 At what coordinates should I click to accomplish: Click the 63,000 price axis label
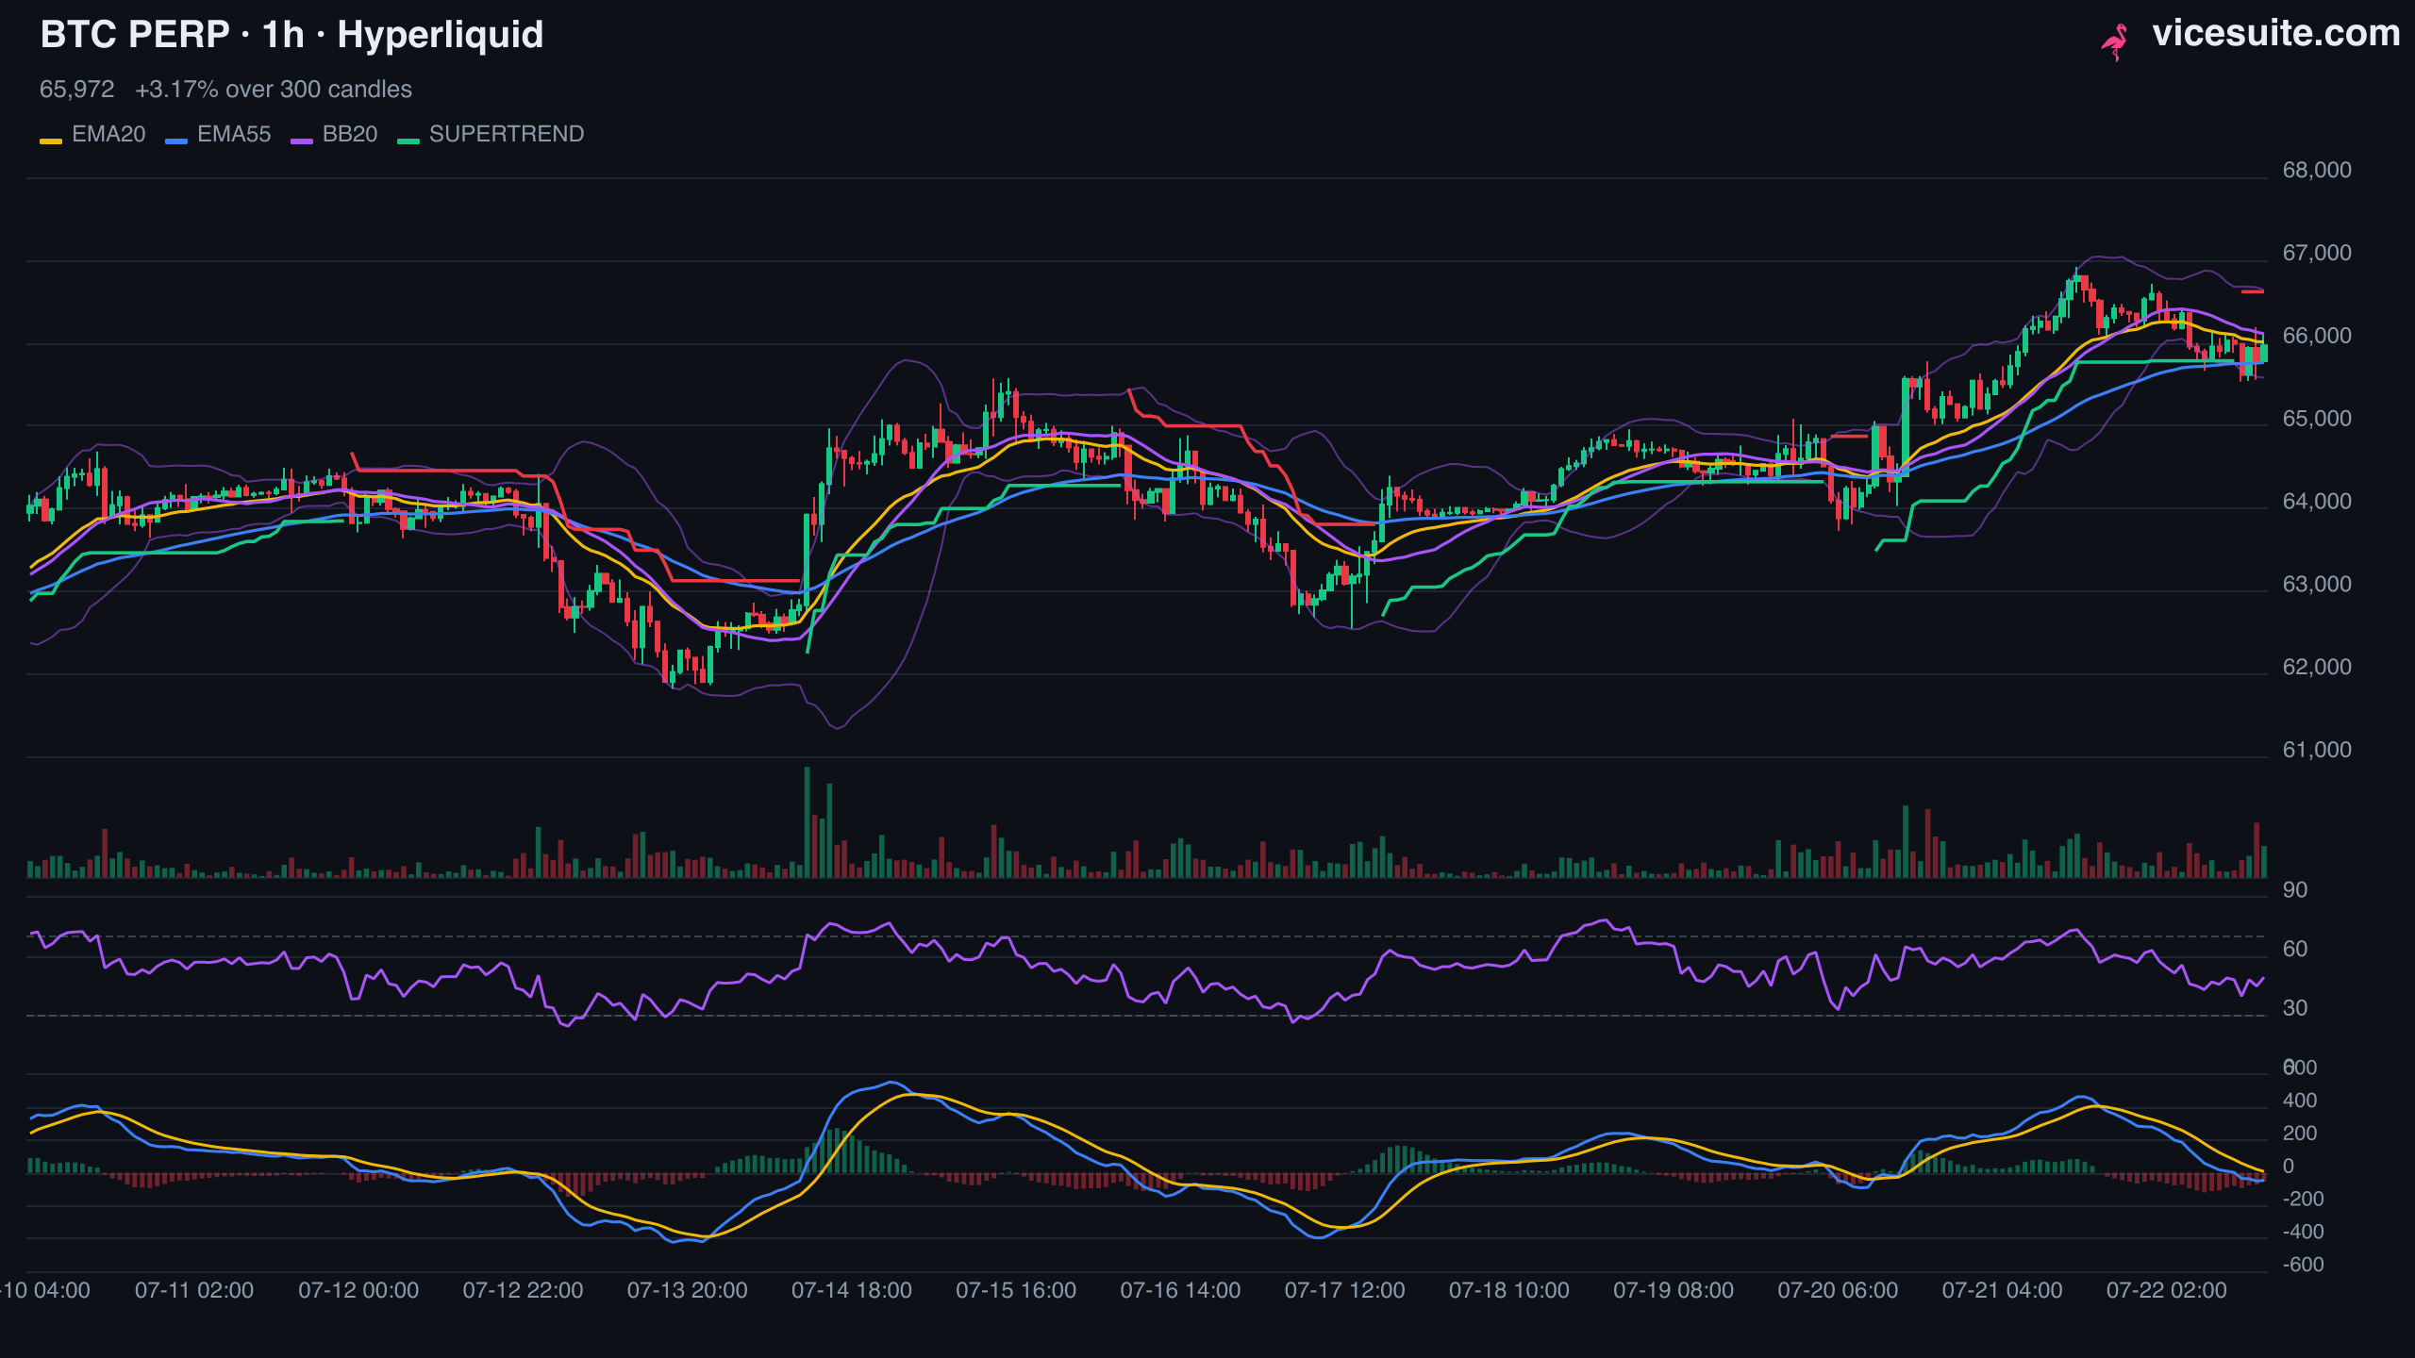tap(2317, 585)
